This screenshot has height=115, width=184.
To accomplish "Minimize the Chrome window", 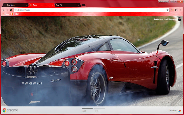I will point(172,1).
